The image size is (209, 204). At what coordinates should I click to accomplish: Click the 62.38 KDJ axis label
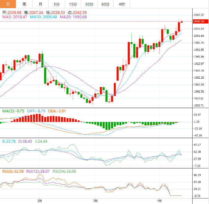[198, 152]
